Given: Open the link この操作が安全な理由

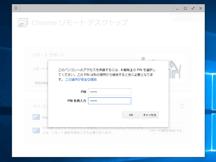Looking at the screenshot, I should (81, 80).
